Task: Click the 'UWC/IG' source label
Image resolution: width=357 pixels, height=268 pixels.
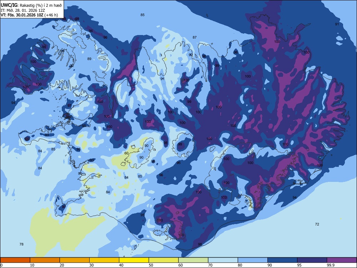Action: point(9,5)
